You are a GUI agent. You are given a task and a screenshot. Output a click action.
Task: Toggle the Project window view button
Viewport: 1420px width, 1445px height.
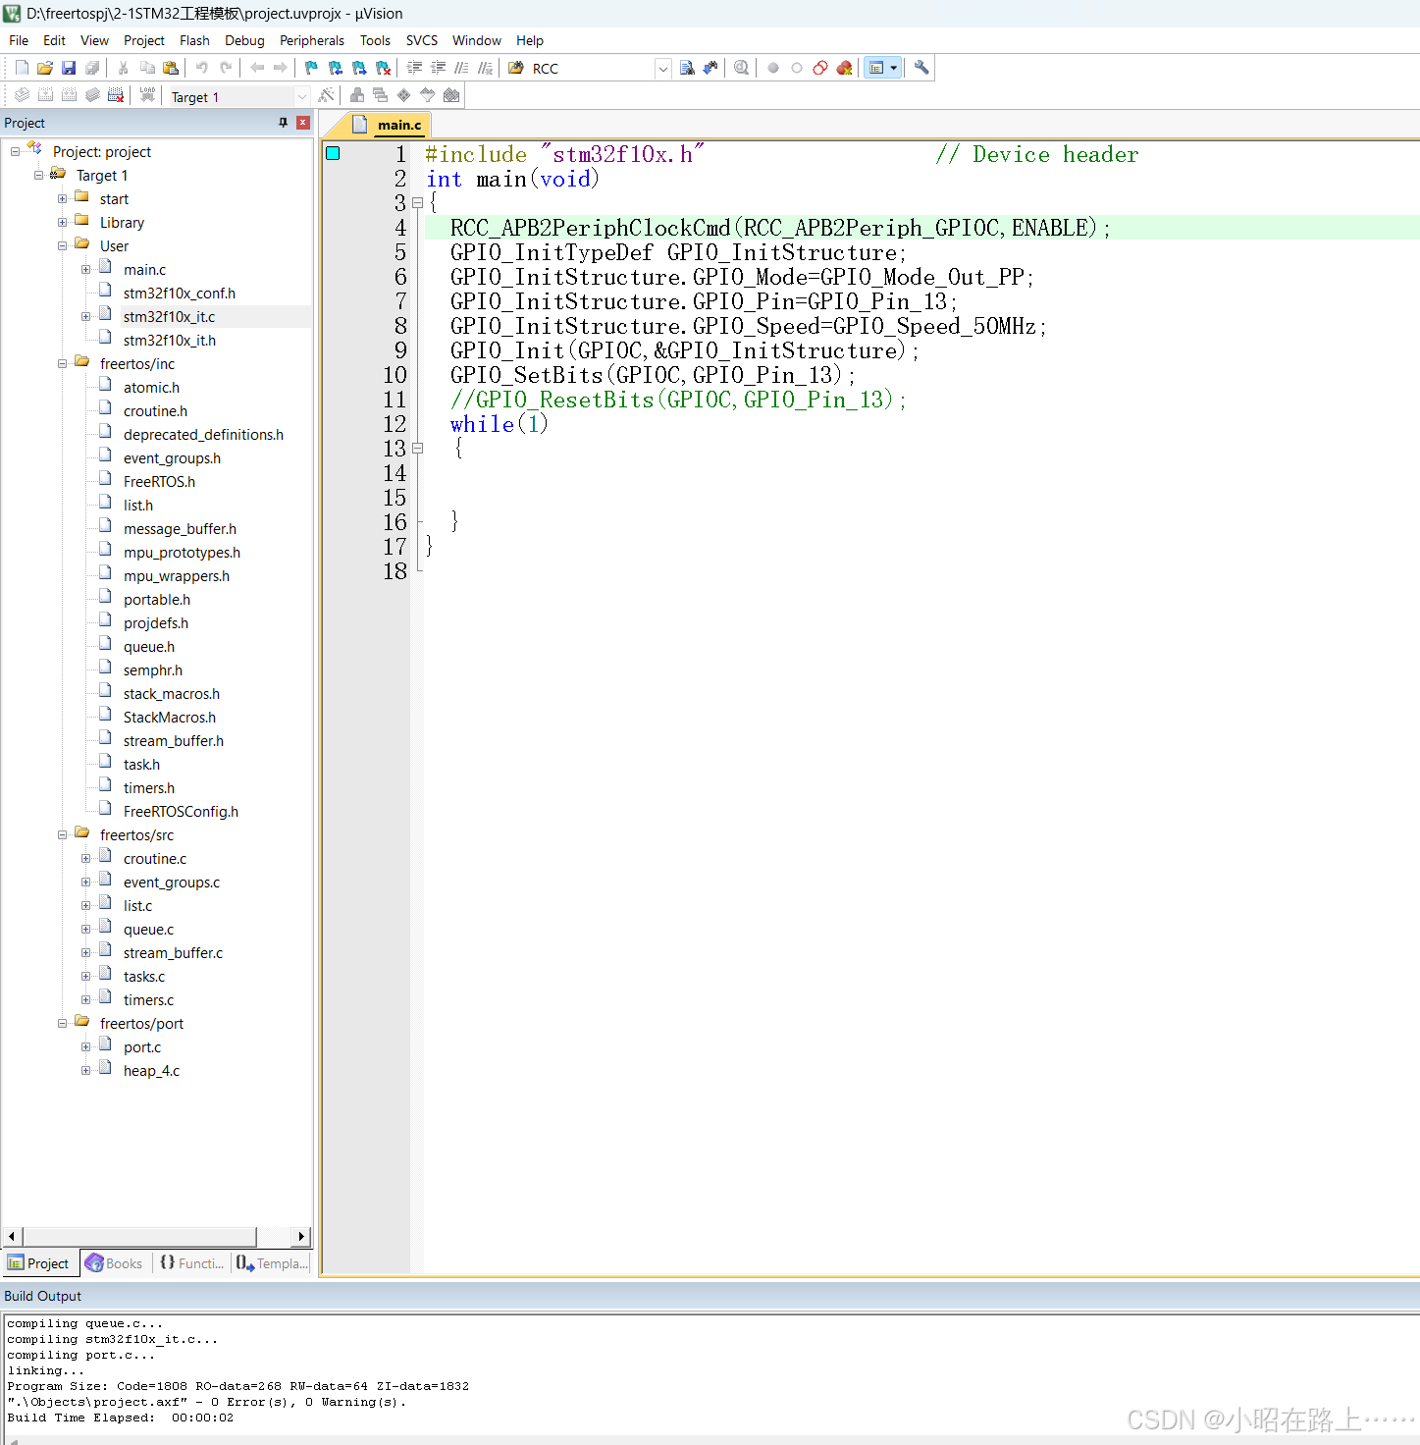tap(877, 68)
